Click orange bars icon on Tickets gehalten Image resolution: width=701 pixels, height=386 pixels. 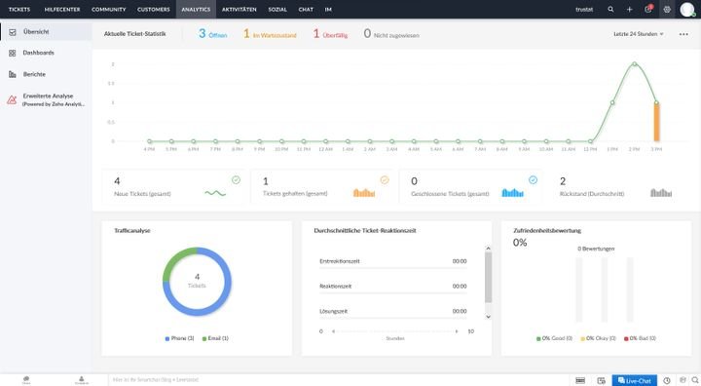364,193
